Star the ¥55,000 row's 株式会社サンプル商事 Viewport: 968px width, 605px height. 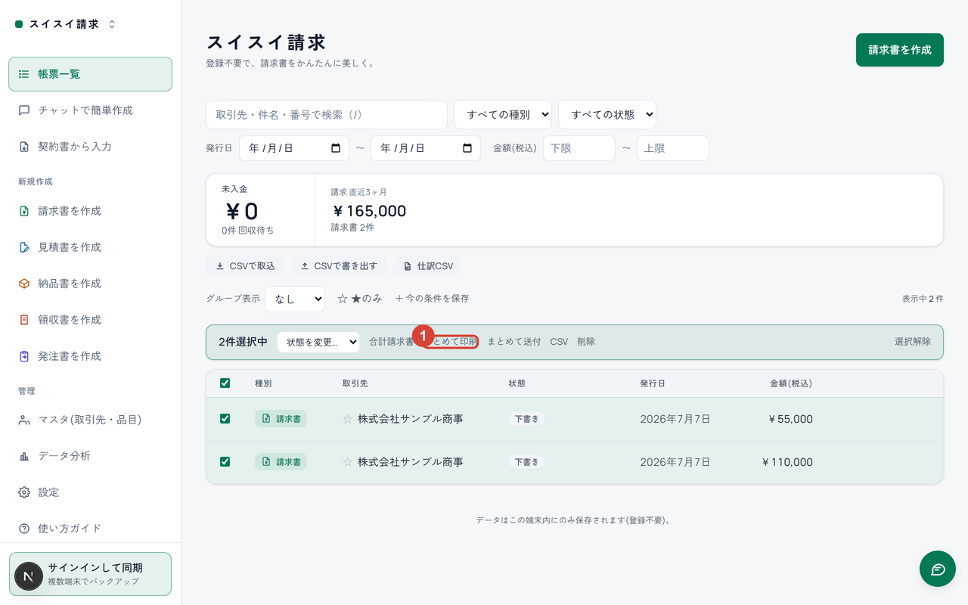click(348, 419)
